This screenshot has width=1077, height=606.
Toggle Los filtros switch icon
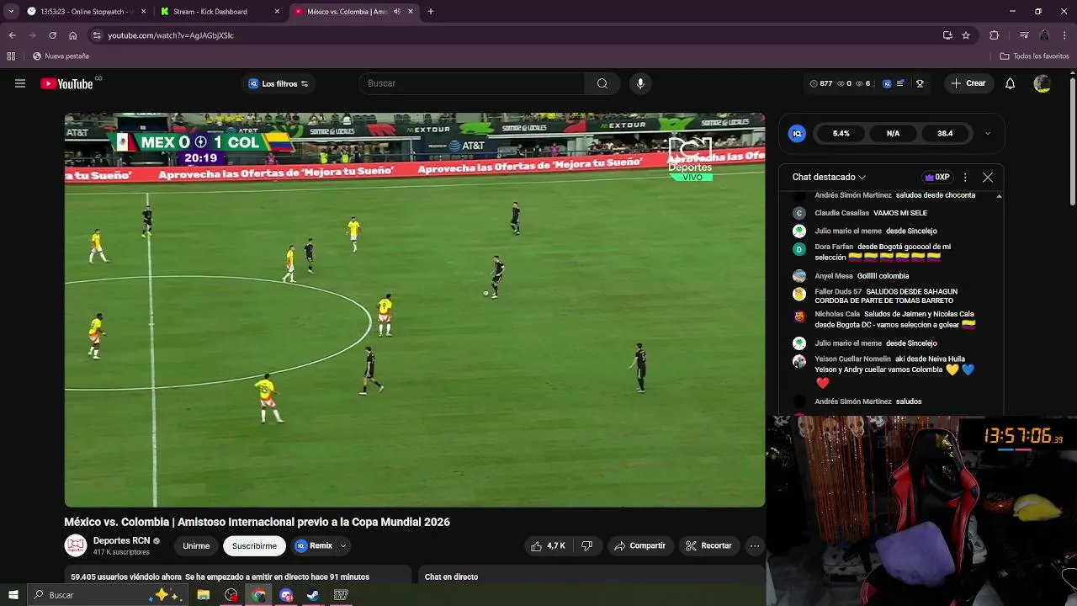305,83
